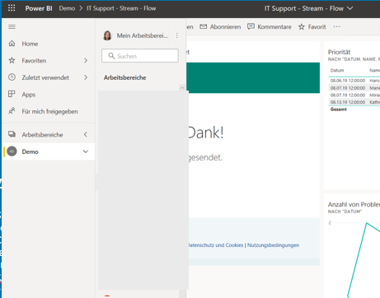This screenshot has width=380, height=298.
Task: Select the 08.13.19 12:00:00 table row
Action: tap(354, 102)
